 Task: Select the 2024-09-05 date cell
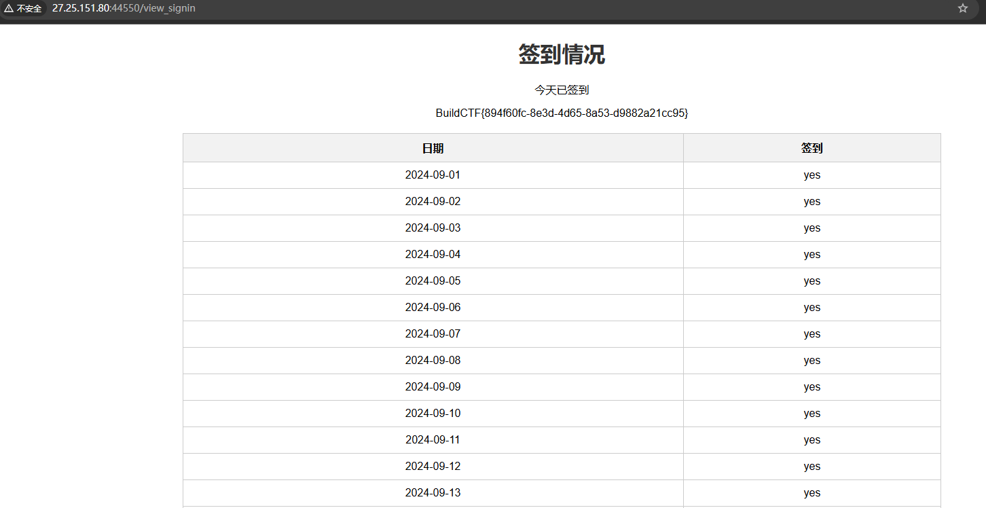[433, 281]
